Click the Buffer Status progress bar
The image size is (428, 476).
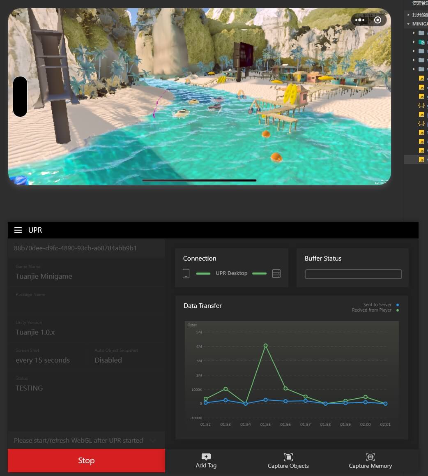click(353, 274)
